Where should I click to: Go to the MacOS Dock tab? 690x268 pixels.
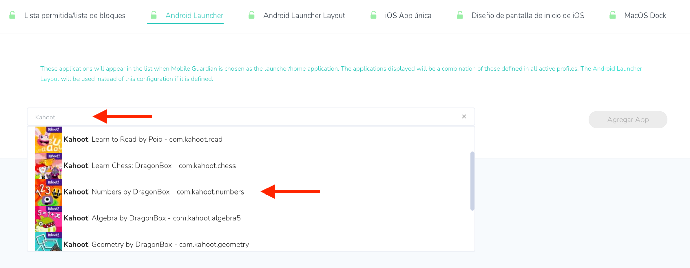645,16
